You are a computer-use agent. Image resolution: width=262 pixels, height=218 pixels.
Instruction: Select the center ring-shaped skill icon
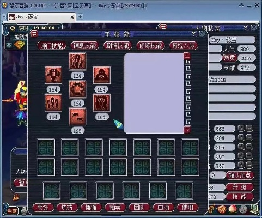point(77,89)
